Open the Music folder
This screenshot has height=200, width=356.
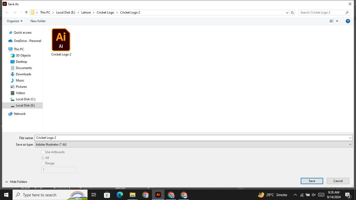(20, 80)
